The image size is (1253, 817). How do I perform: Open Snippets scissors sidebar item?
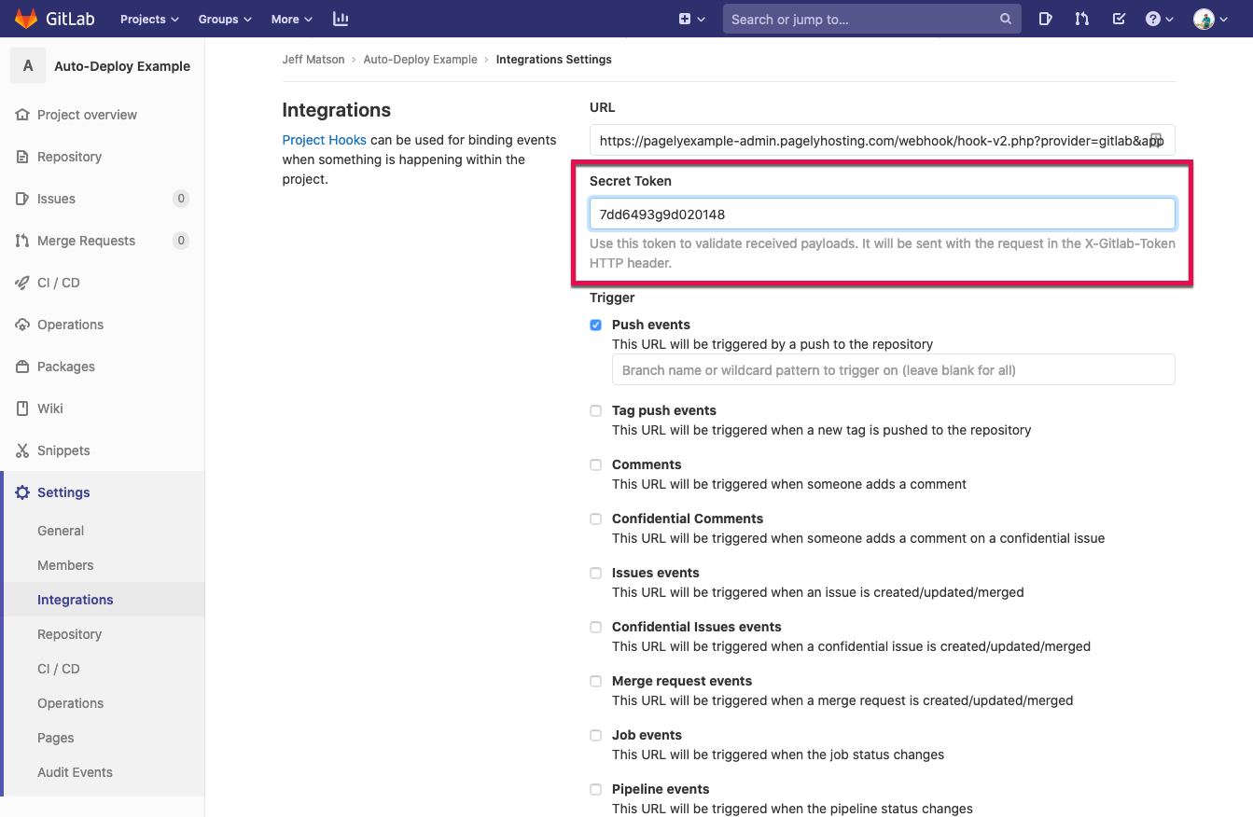click(x=63, y=450)
